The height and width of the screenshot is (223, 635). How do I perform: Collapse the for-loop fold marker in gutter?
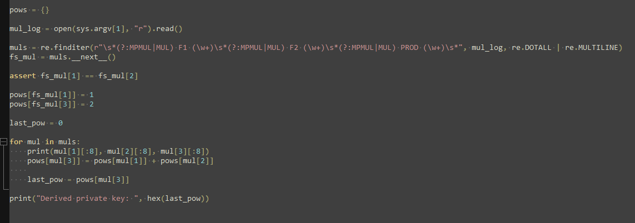(x=4, y=141)
